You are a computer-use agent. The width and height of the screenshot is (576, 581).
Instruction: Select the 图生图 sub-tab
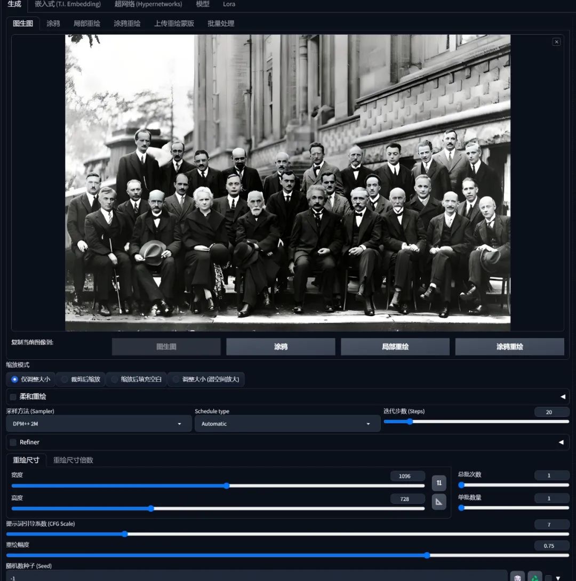point(23,23)
